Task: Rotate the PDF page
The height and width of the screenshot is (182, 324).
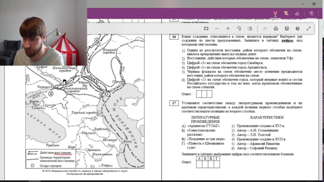Action: [x=239, y=29]
